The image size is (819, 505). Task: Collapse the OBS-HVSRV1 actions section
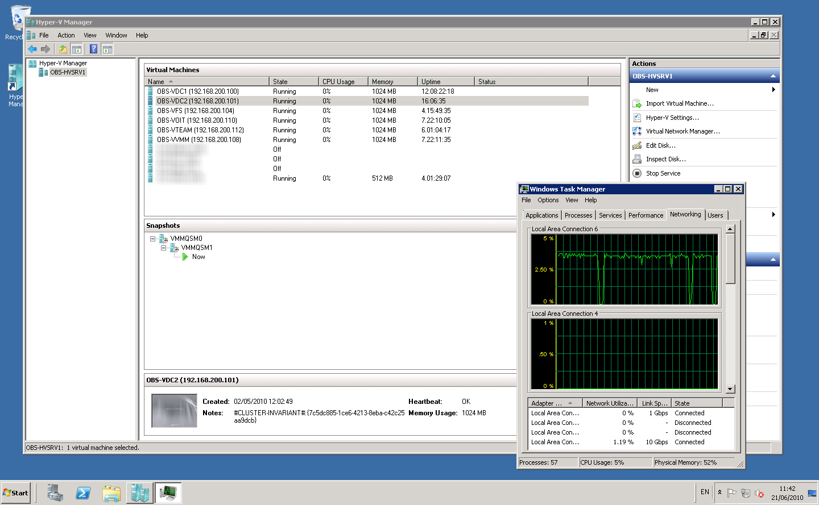click(772, 76)
